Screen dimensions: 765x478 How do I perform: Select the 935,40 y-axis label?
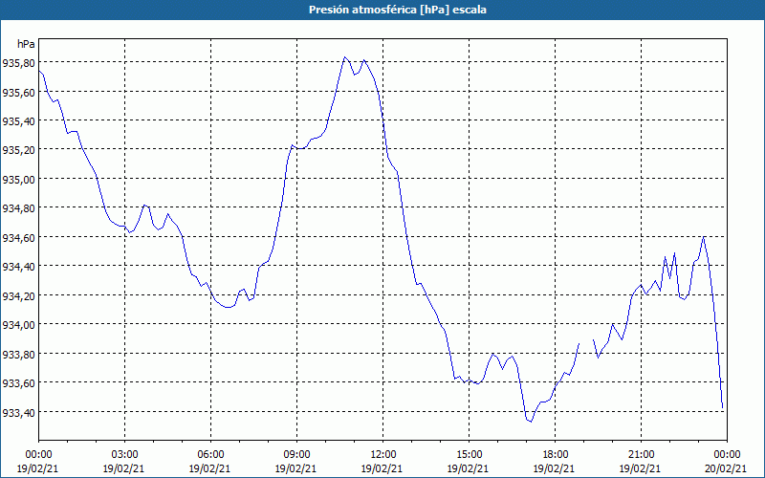18,121
